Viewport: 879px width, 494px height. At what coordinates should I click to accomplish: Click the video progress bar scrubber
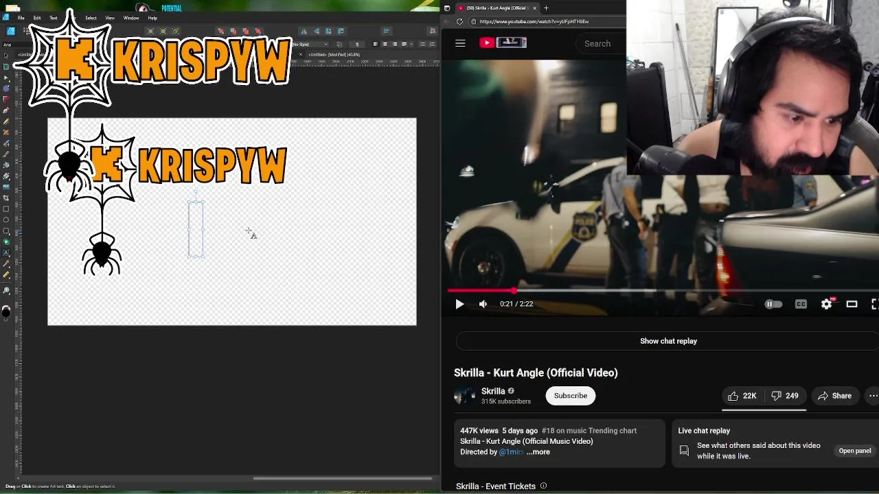(x=514, y=291)
